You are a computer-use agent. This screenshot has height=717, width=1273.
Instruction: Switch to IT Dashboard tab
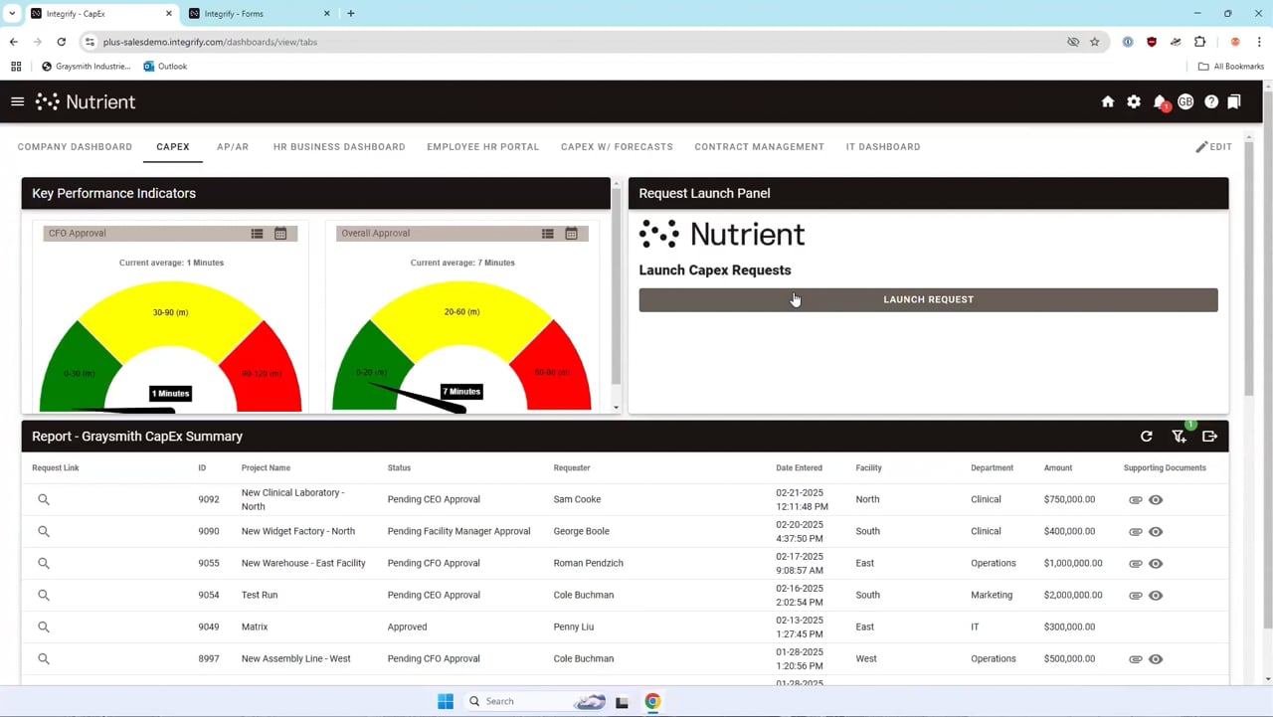click(883, 146)
